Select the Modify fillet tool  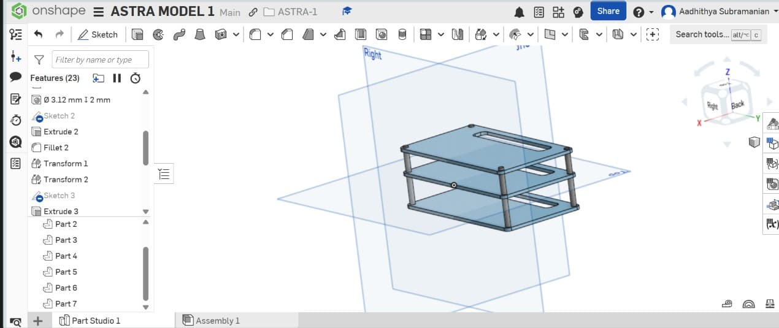point(515,34)
